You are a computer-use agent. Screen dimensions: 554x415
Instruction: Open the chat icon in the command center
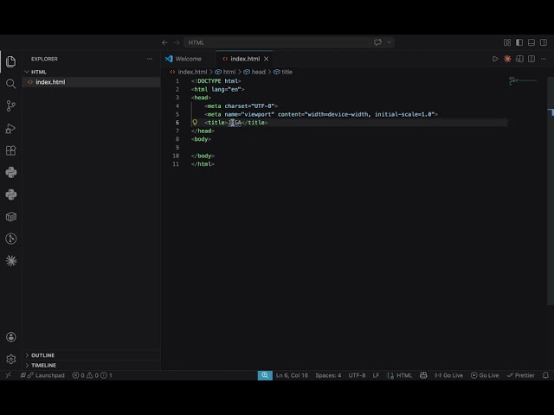point(377,42)
